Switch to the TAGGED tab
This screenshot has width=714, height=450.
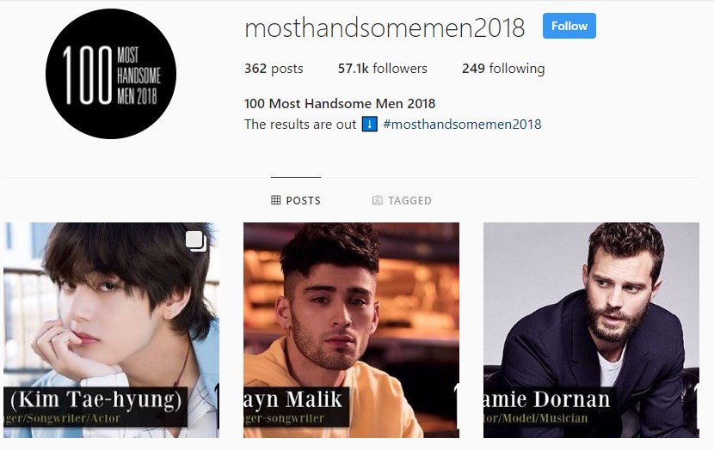coord(402,200)
